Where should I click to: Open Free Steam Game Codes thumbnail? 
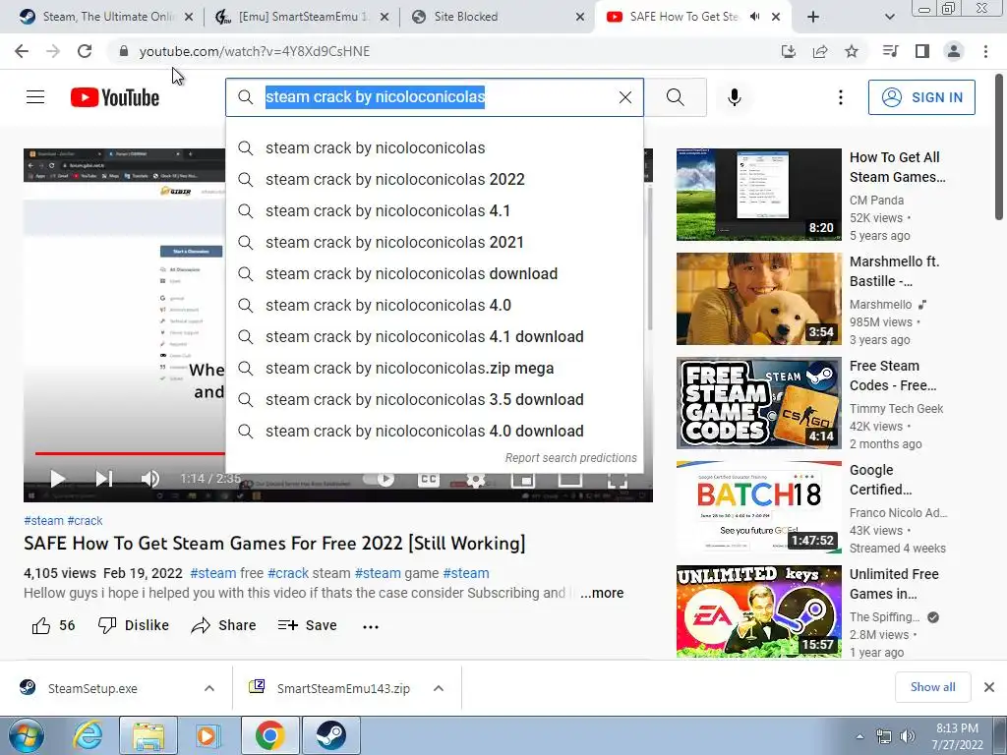tap(759, 403)
